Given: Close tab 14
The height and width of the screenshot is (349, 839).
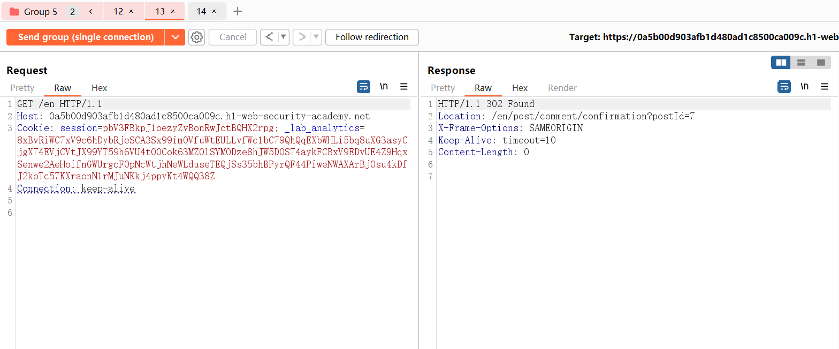Looking at the screenshot, I should [214, 11].
